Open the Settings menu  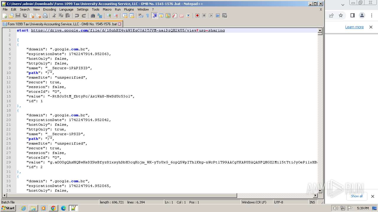82,9
